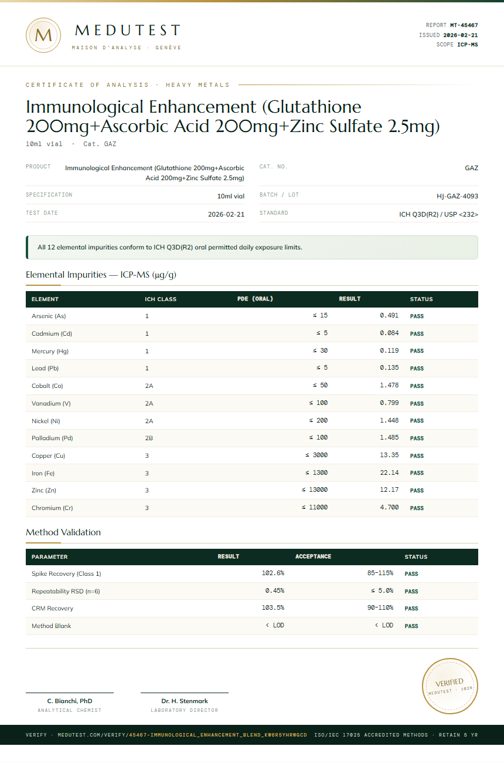Click issued date 2026-02-21 in header
504x763 pixels.
(x=461, y=35)
